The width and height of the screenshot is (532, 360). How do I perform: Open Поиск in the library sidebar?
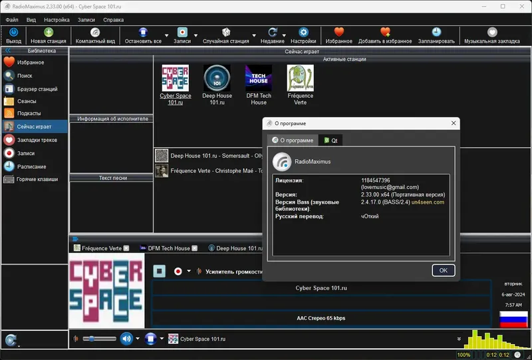tap(35, 76)
